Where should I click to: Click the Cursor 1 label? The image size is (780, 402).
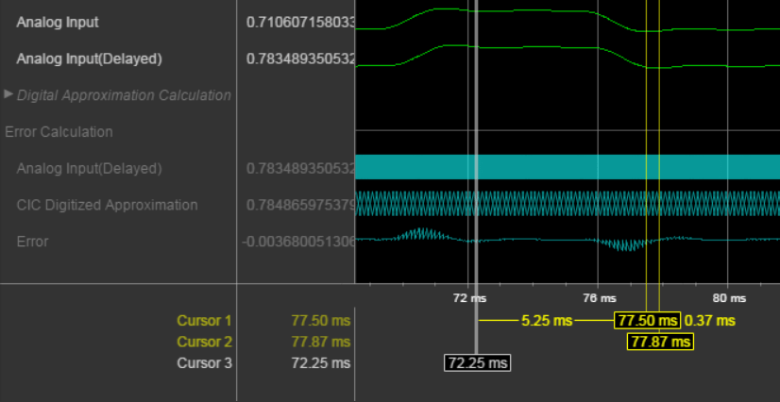[x=205, y=321]
